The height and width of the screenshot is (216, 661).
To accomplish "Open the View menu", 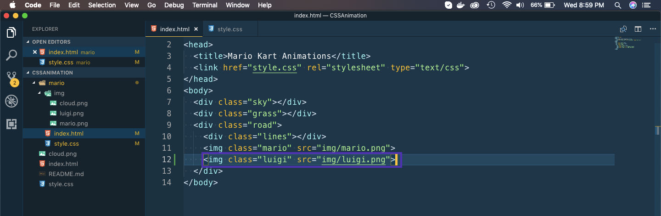I will click(x=131, y=5).
